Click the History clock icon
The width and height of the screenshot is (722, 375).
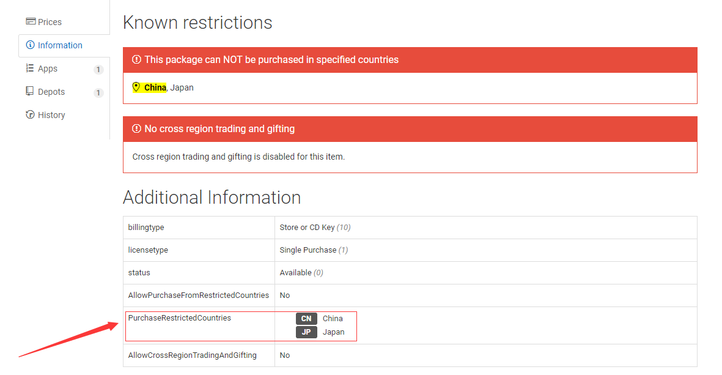tap(30, 115)
